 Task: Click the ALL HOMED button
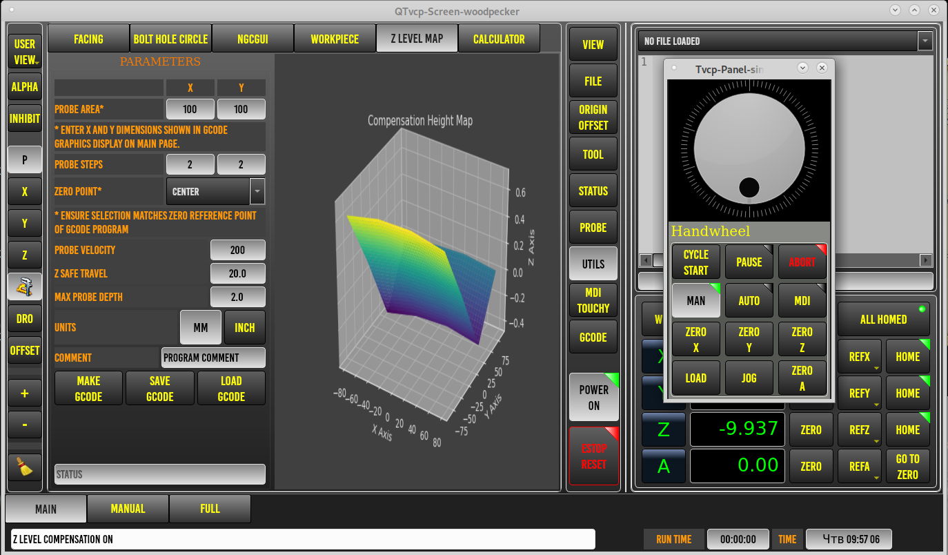click(x=884, y=319)
